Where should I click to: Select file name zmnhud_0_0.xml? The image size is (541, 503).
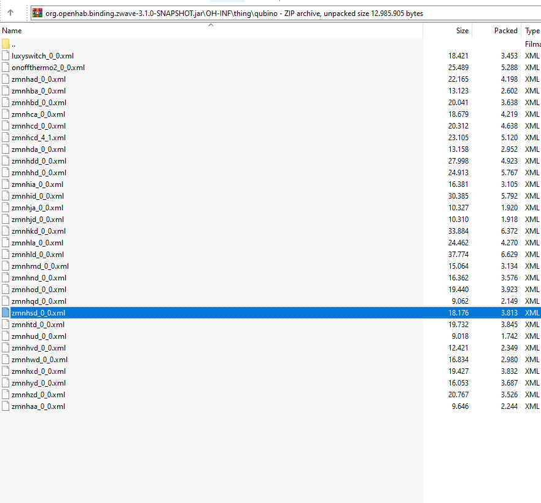(x=39, y=336)
